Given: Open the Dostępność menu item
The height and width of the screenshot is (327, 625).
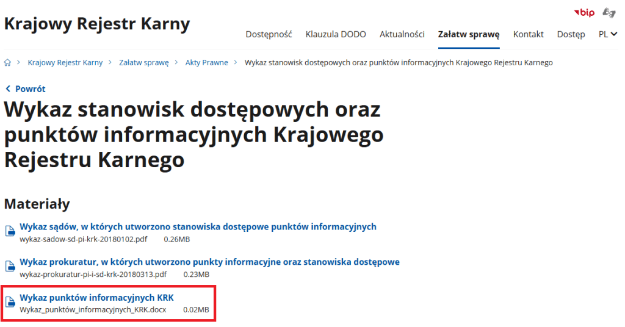Looking at the screenshot, I should [269, 34].
